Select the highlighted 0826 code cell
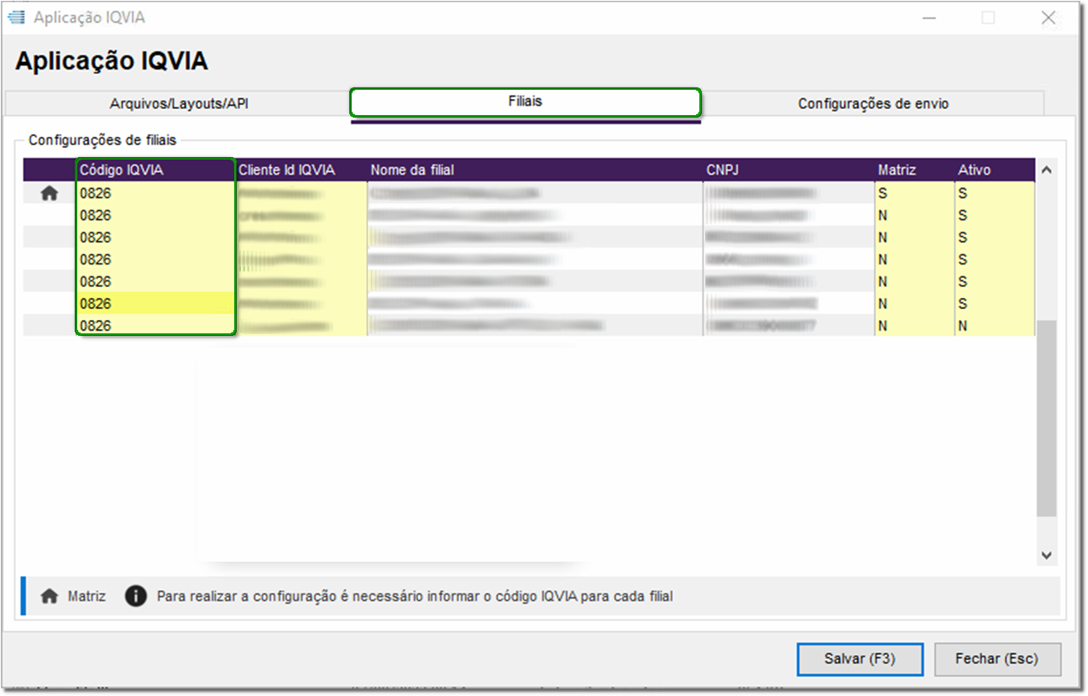Image resolution: width=1088 pixels, height=696 pixels. (x=155, y=303)
